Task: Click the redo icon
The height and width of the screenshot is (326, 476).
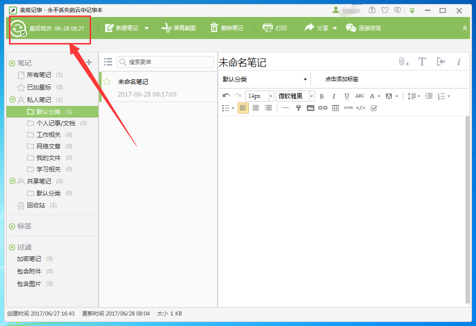Action: point(238,96)
